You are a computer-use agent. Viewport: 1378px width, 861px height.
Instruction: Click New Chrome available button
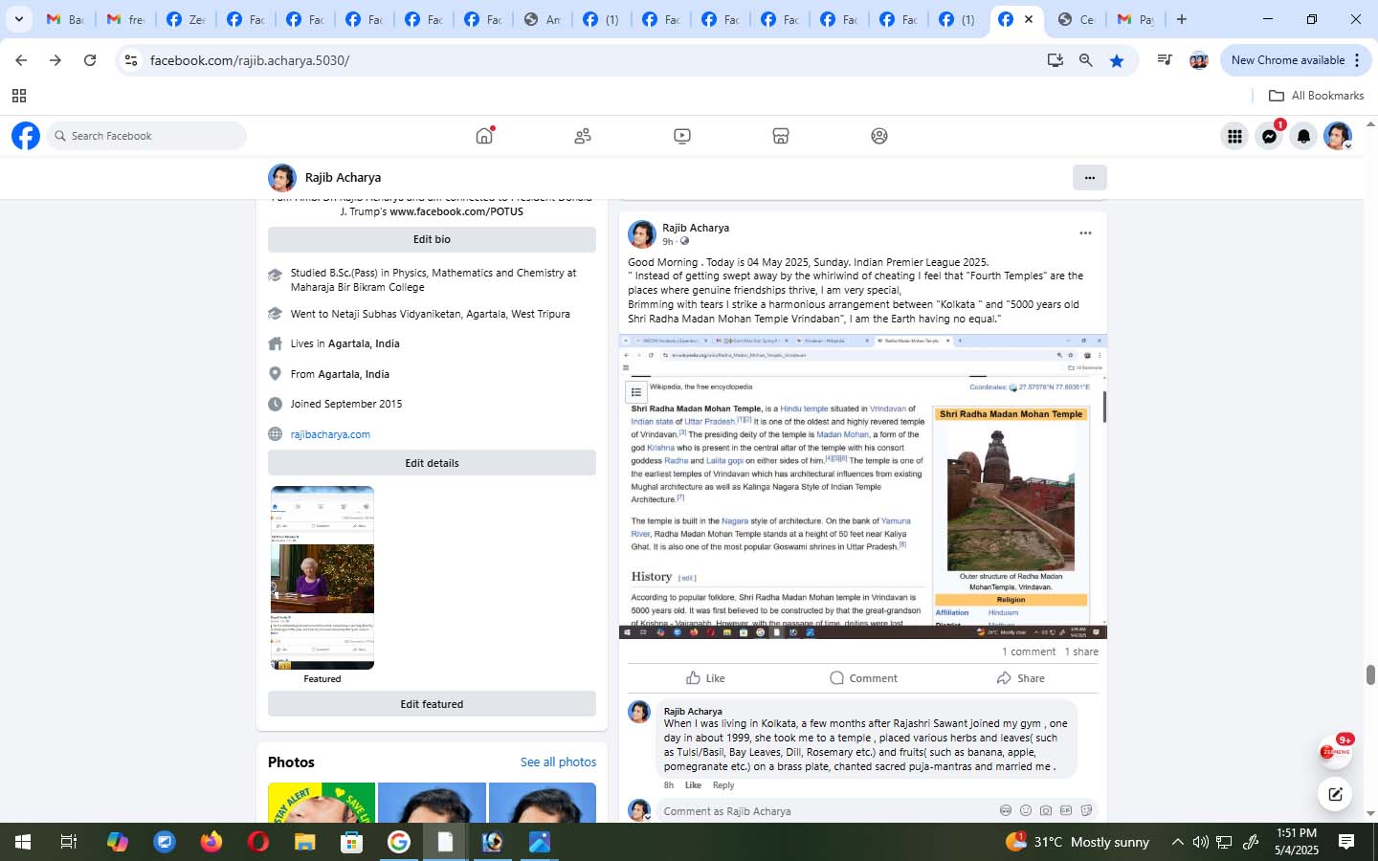click(x=1296, y=60)
